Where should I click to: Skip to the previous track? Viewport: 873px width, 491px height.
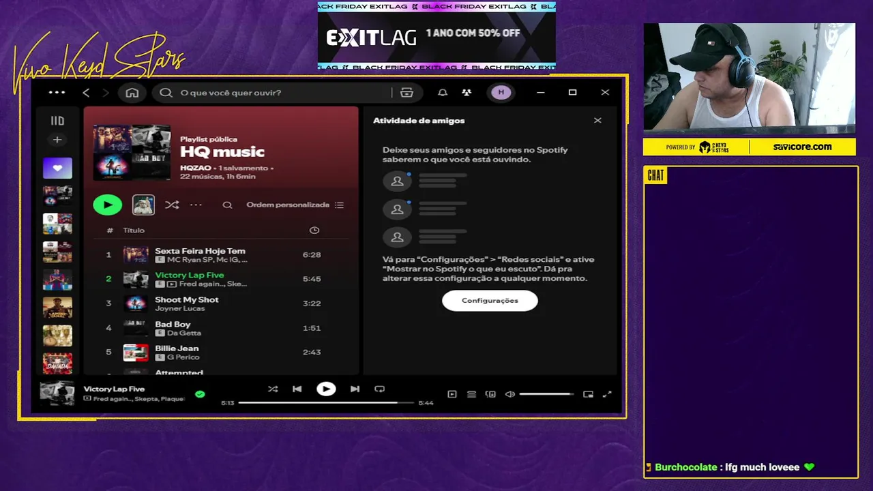[x=297, y=389]
